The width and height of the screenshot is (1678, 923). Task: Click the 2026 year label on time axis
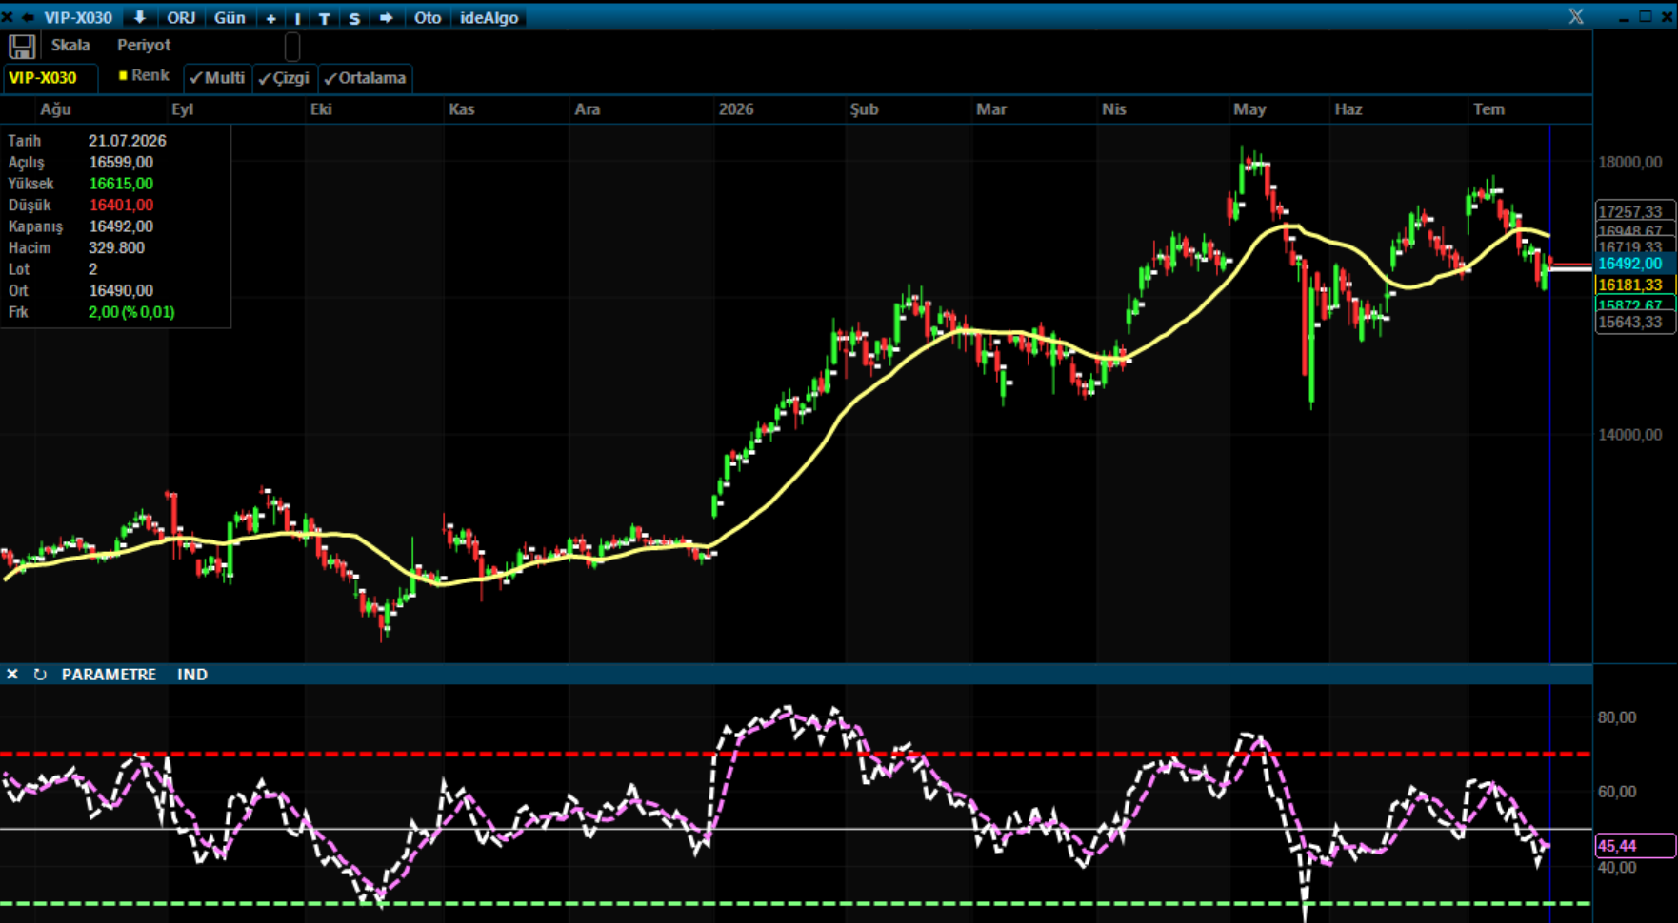tap(736, 109)
